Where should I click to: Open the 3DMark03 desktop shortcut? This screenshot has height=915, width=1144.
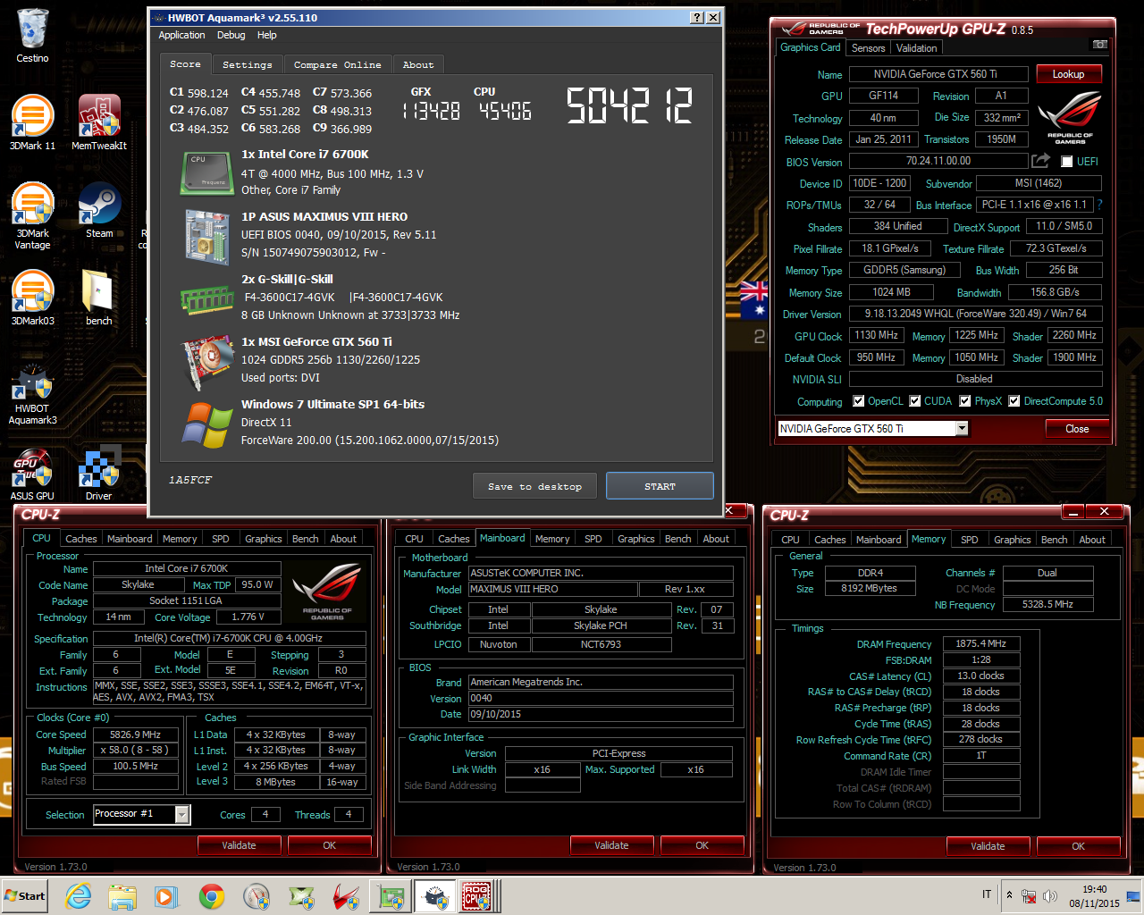pos(32,298)
